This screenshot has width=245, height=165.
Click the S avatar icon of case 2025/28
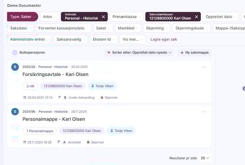coord(15,67)
